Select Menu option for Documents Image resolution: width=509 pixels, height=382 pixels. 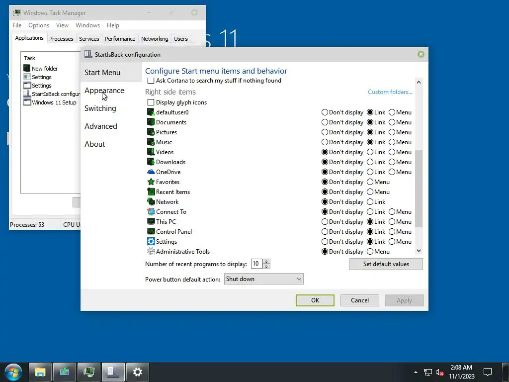[x=392, y=122]
